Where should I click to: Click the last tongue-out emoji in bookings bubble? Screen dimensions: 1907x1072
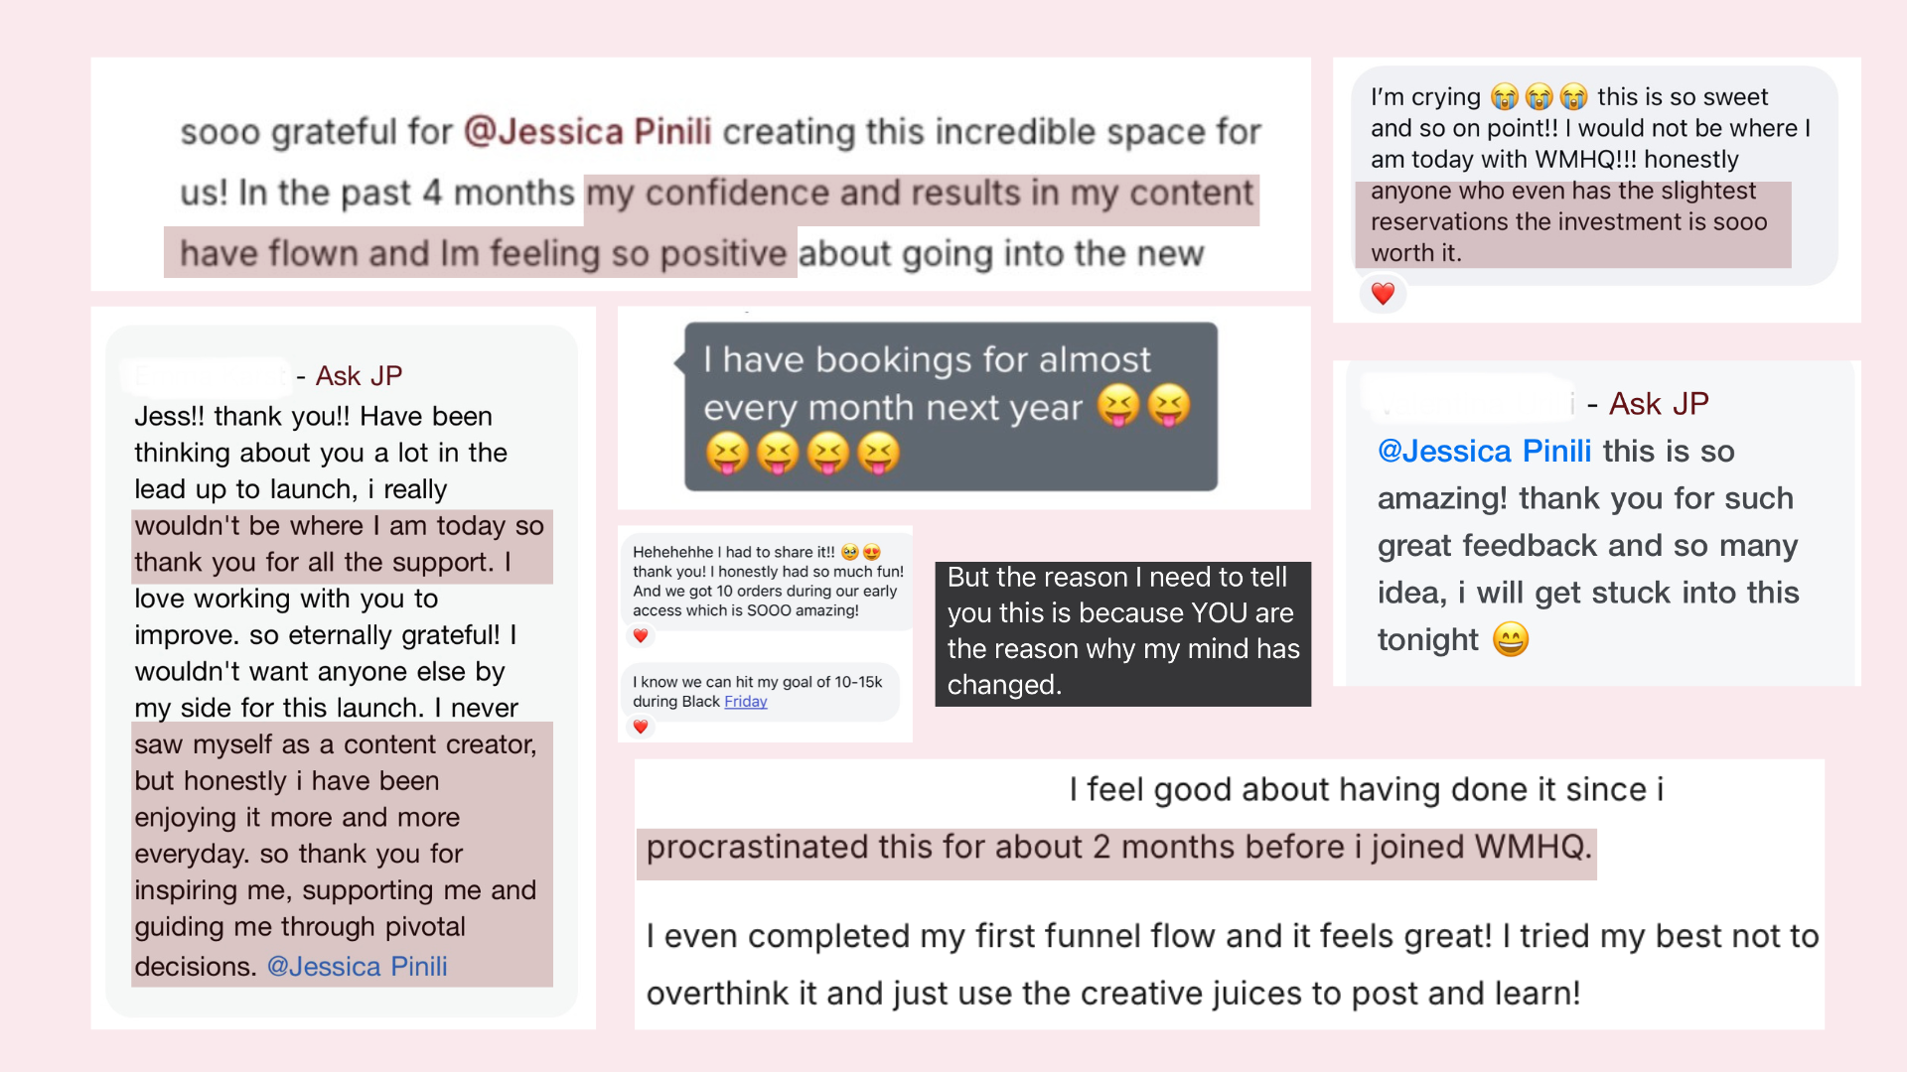(x=878, y=454)
